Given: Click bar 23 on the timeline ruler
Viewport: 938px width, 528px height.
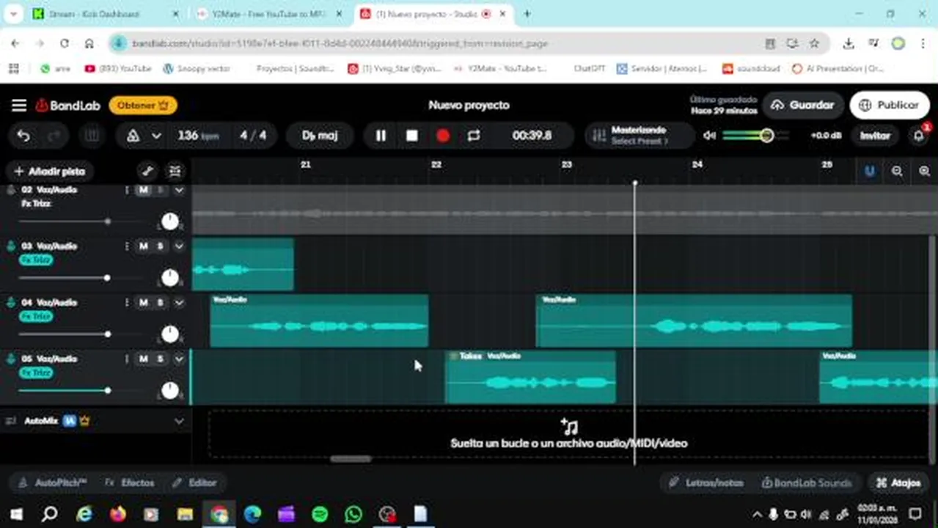Looking at the screenshot, I should [x=566, y=165].
